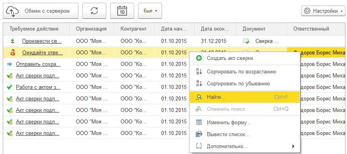This screenshot has height=154, width=347.
Task: Click the status icon beside Произвести св...
Action: 13,41
